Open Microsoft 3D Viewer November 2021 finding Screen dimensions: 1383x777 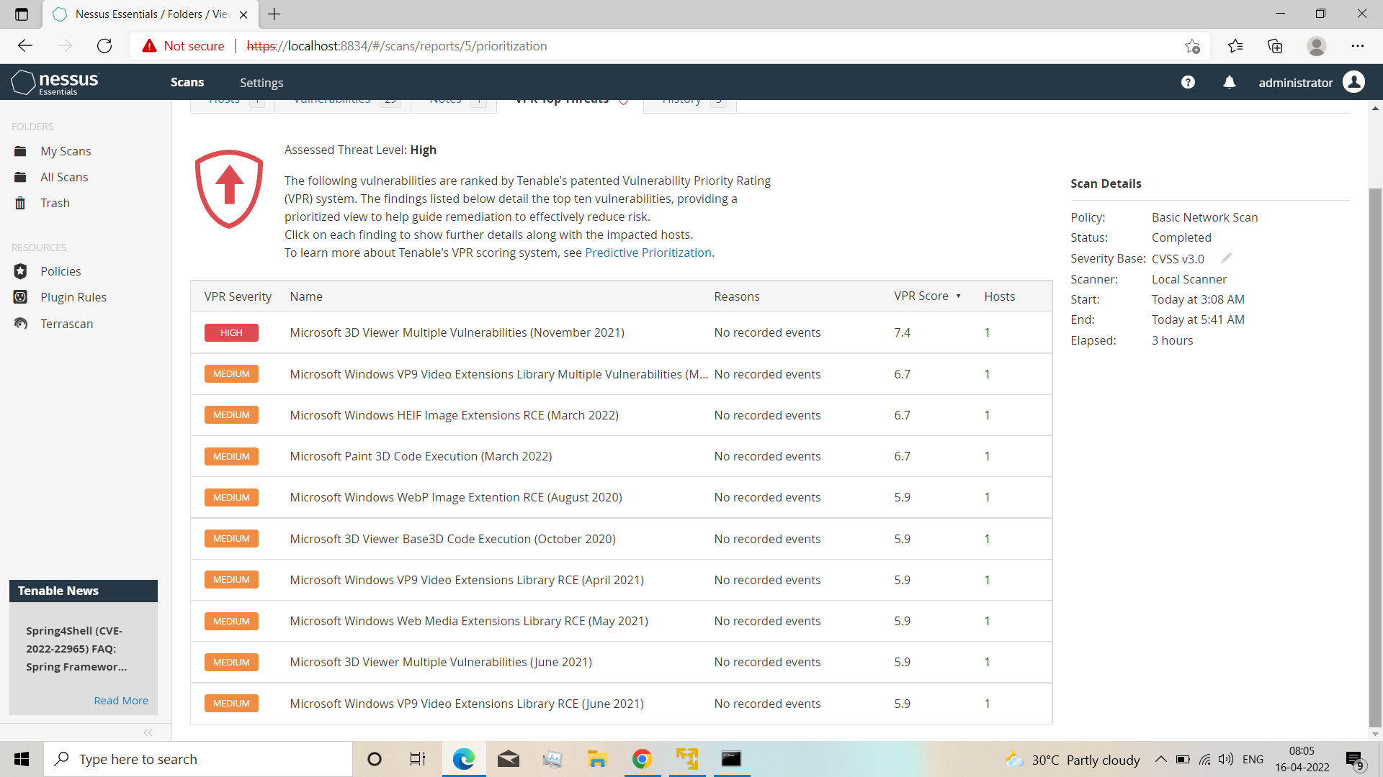457,332
